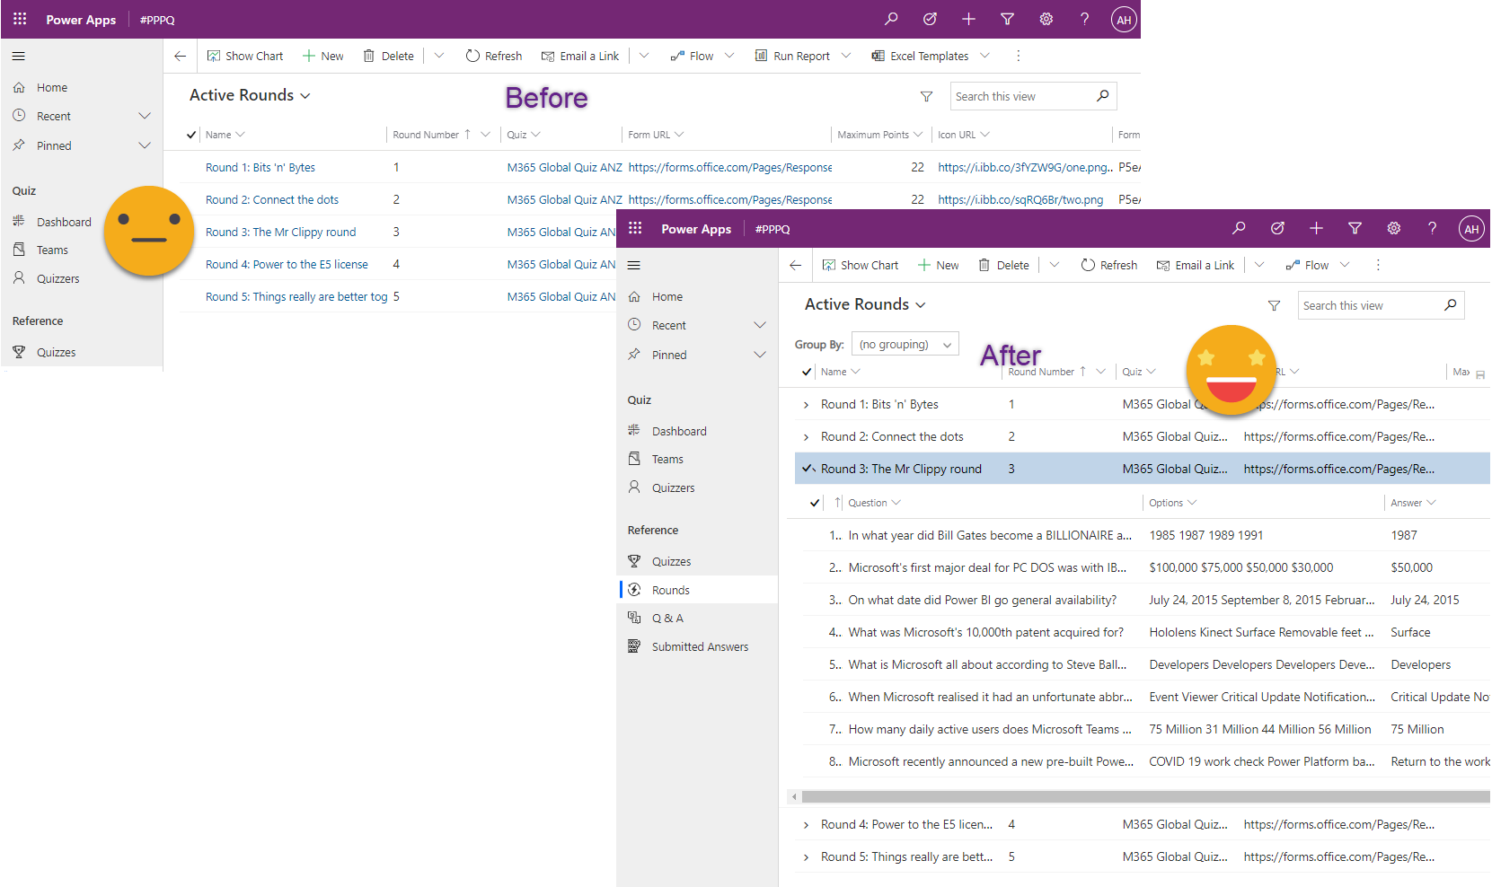Expand the Round 4: Power to the E5 row

tap(806, 824)
